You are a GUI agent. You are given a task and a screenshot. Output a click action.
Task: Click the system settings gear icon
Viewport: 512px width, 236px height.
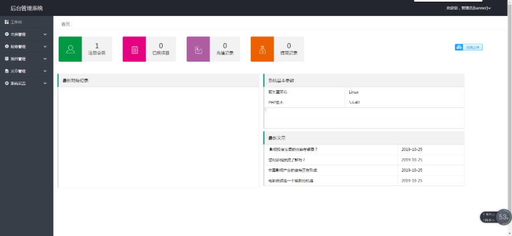tap(6, 83)
